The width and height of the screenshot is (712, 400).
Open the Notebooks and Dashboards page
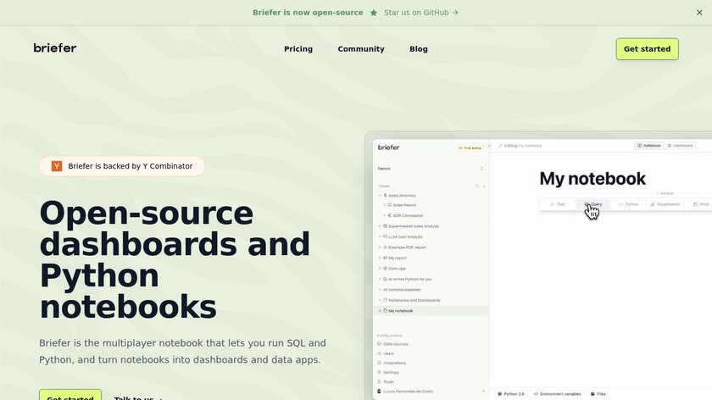(414, 300)
